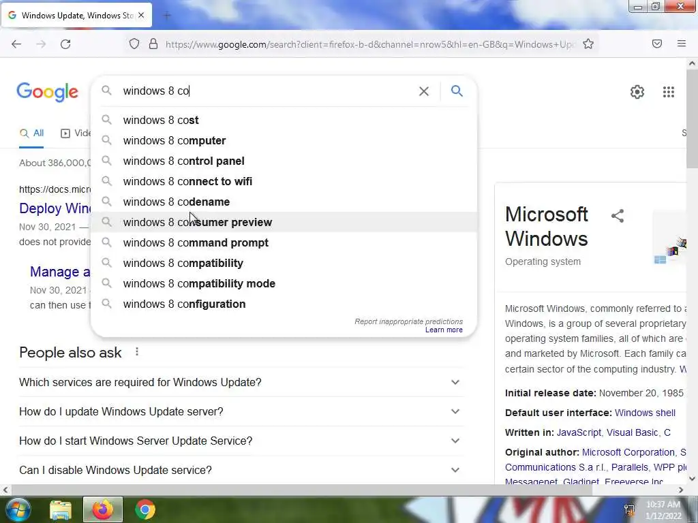View site security via the padlock icon

pyautogui.click(x=153, y=44)
